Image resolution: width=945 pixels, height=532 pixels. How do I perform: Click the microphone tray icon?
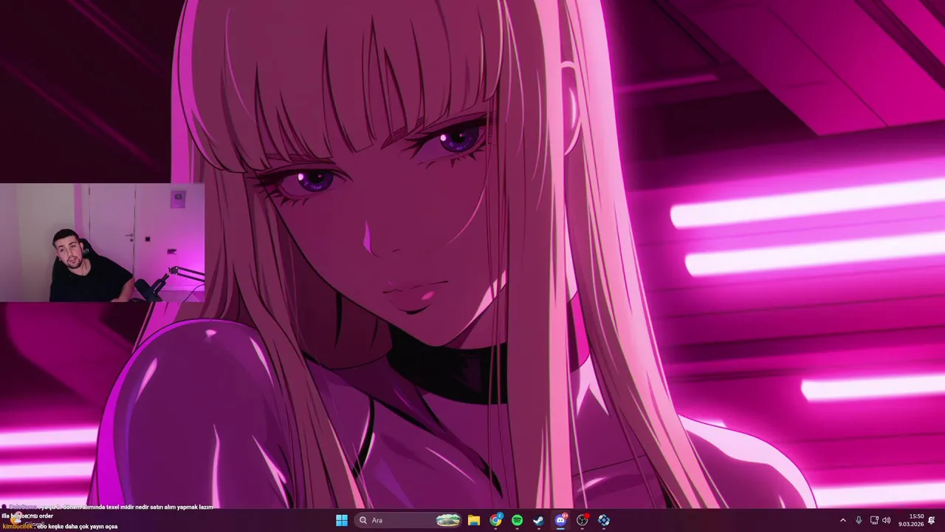click(859, 520)
